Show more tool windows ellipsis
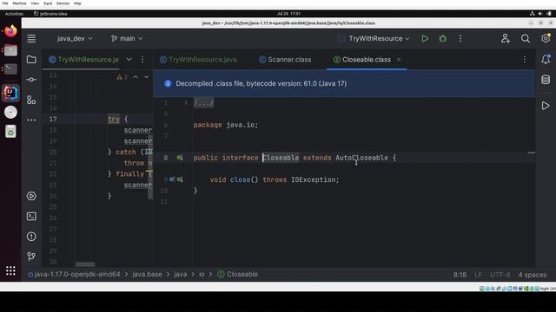Screen dimensions: 556x312 point(31,120)
